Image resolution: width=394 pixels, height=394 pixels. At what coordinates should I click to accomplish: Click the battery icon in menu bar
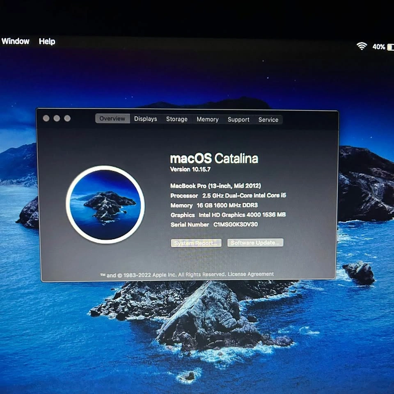click(390, 47)
